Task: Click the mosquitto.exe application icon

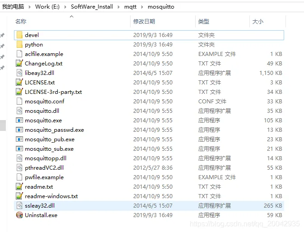Action: click(x=19, y=121)
